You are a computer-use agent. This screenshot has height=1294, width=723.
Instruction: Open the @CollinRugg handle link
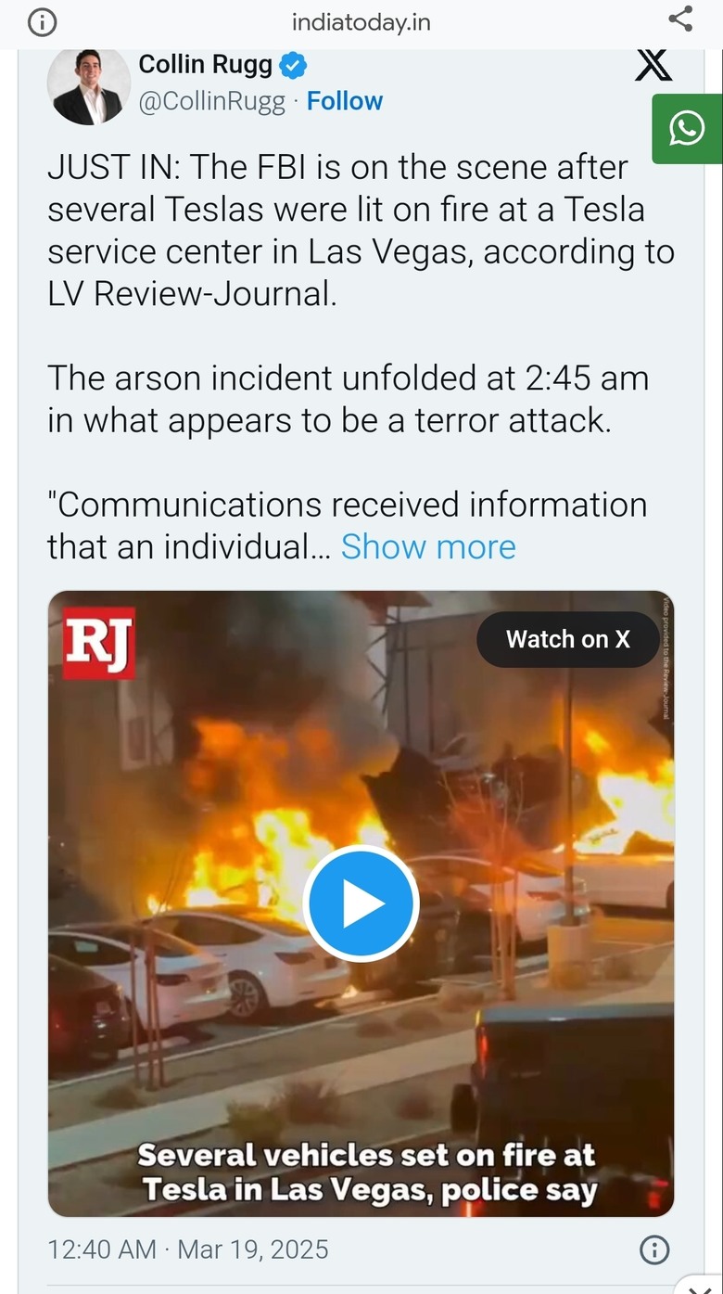point(211,101)
